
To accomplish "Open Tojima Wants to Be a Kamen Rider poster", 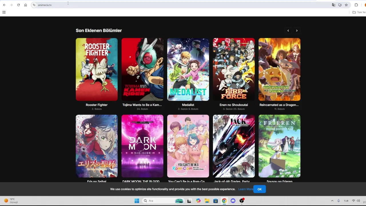I will click(142, 70).
